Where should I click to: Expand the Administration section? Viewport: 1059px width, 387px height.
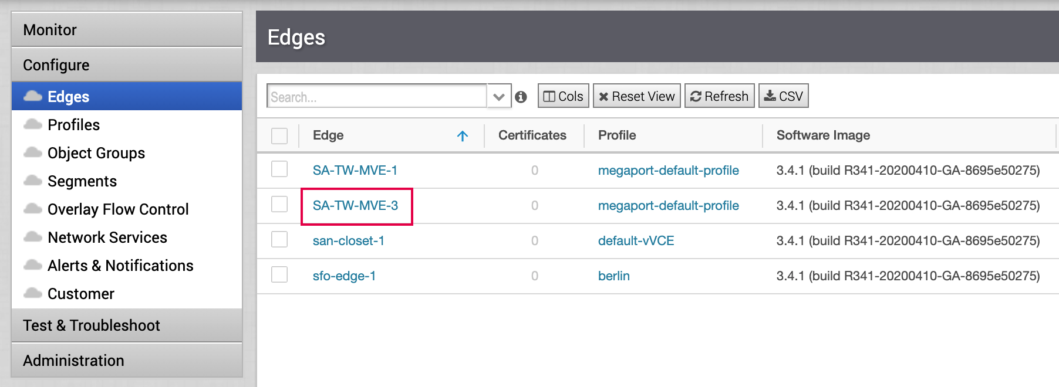point(127,361)
